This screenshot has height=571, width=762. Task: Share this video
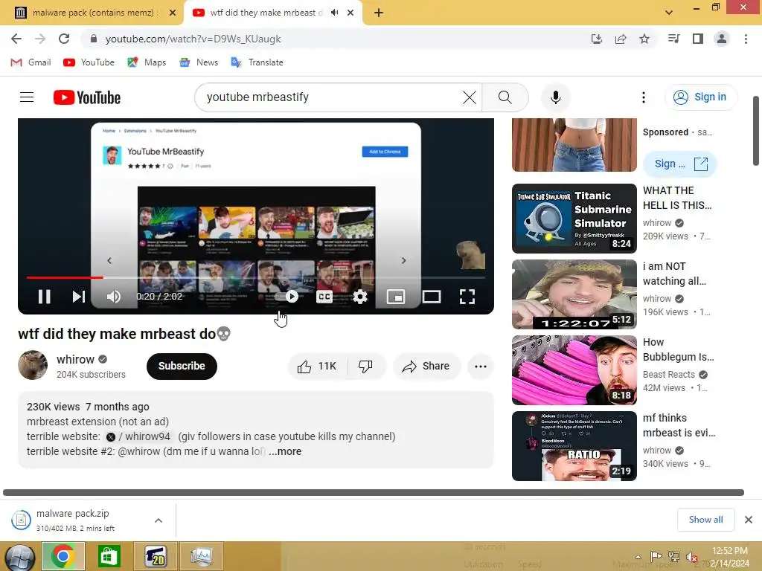[426, 366]
